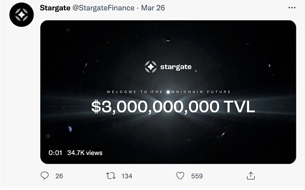Click the 0:01 video time indicator
305x190 pixels.
coord(55,153)
